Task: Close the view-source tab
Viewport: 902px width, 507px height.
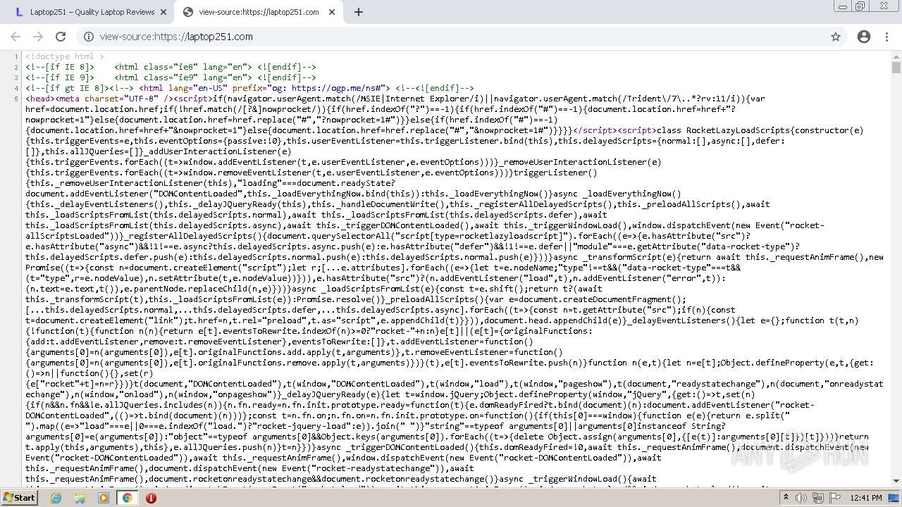Action: coord(332,12)
